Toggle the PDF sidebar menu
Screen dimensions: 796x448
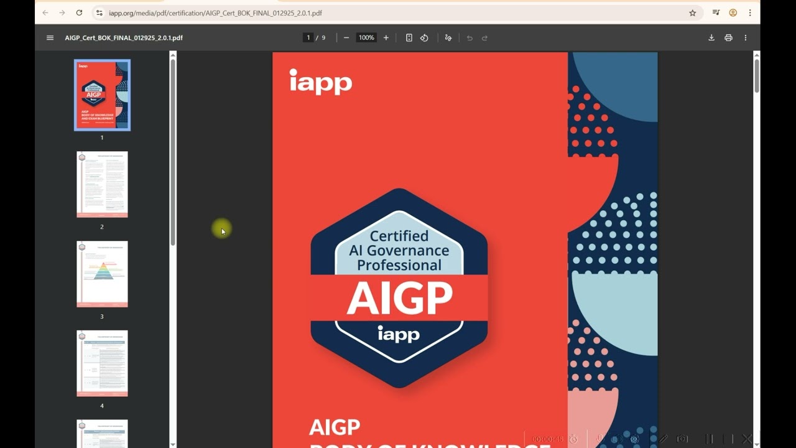50,38
